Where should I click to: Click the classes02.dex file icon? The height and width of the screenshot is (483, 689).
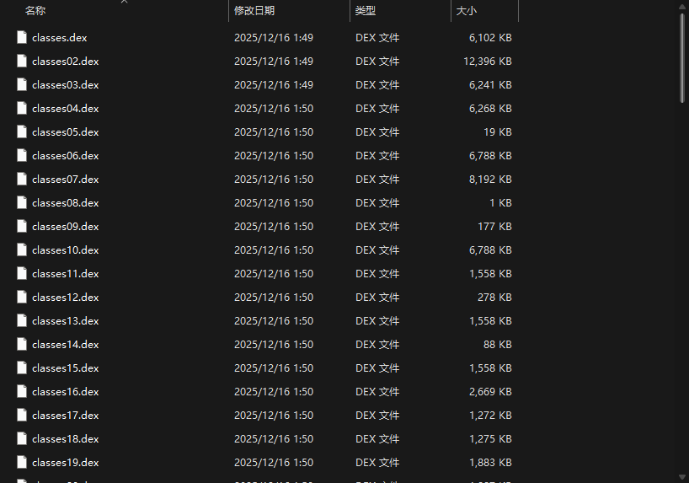click(x=22, y=62)
